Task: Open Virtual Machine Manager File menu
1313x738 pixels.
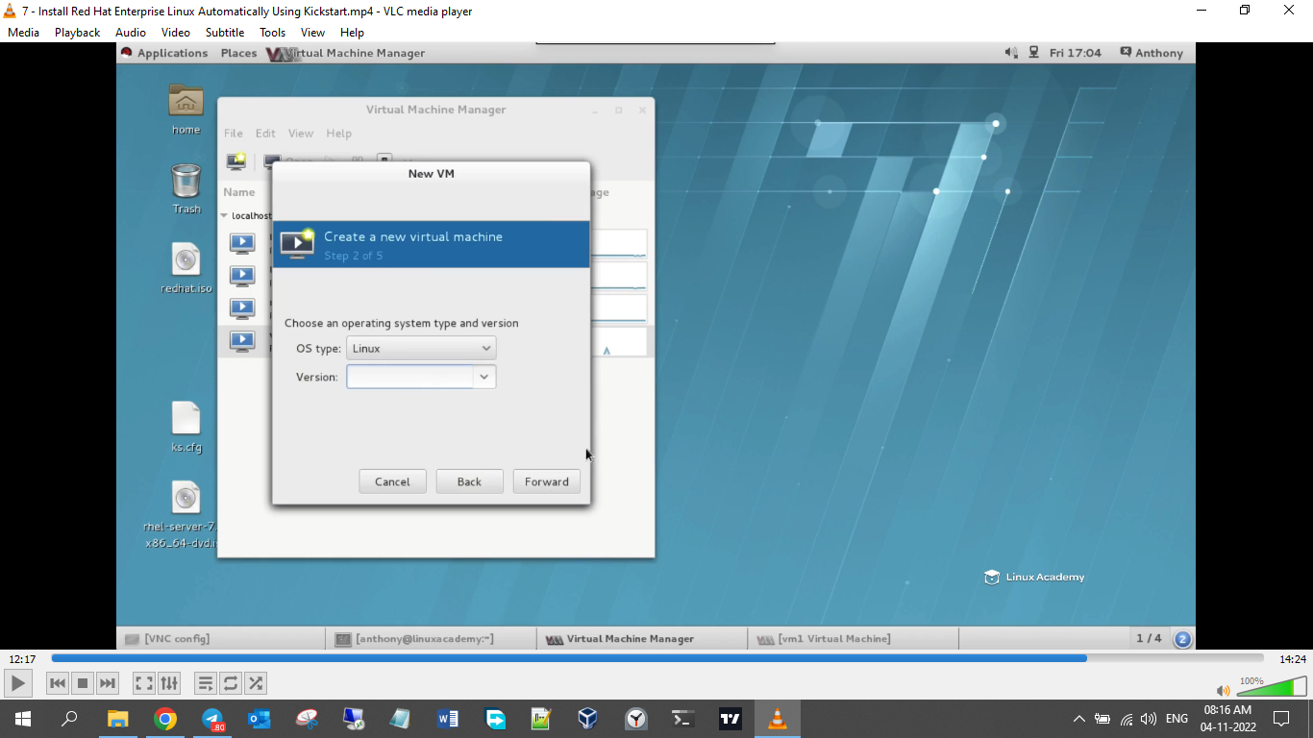Action: [234, 134]
